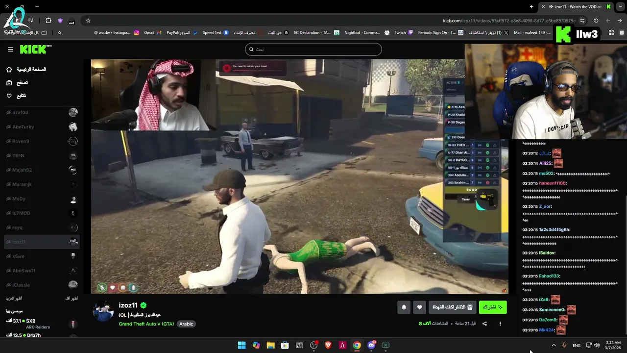
Task: Show hidden system tray icons
Action: tap(554, 345)
